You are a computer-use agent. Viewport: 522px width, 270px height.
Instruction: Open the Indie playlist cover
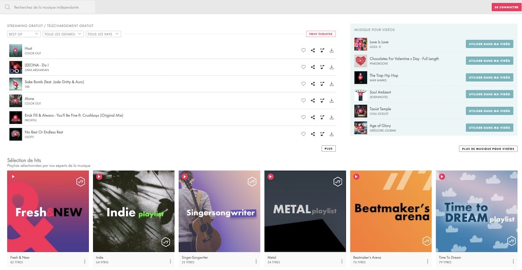tap(134, 211)
